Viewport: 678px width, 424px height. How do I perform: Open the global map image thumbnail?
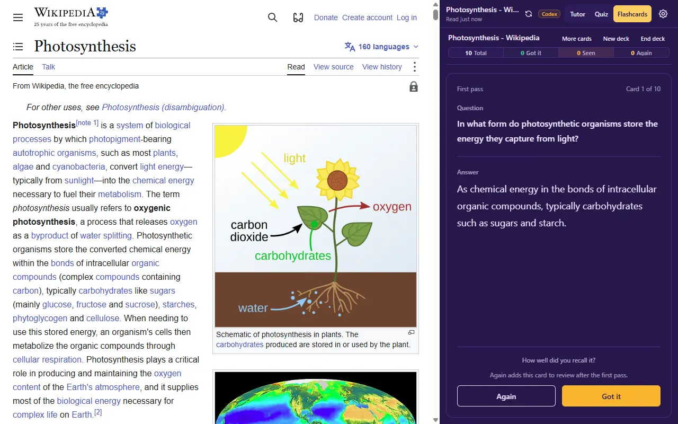(x=316, y=397)
